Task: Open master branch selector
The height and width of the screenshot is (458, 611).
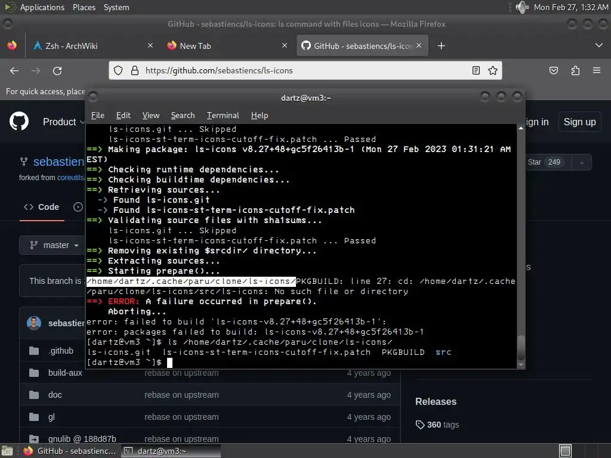Action: tap(54, 245)
